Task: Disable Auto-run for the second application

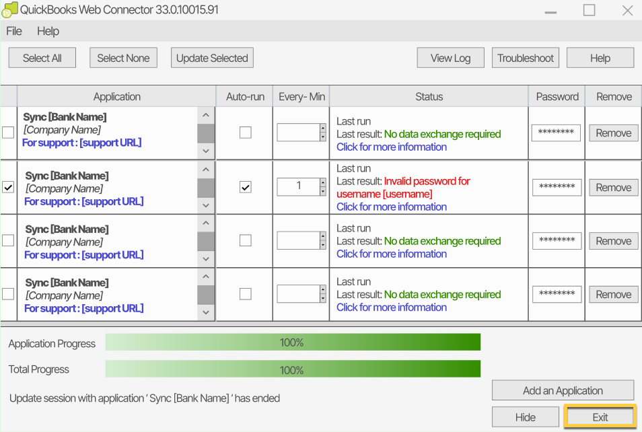Action: pyautogui.click(x=245, y=187)
